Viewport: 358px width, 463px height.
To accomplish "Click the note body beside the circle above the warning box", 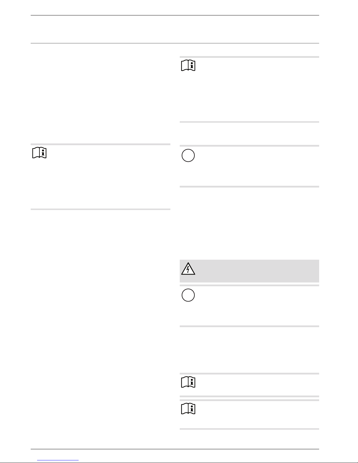I will pos(257,166).
